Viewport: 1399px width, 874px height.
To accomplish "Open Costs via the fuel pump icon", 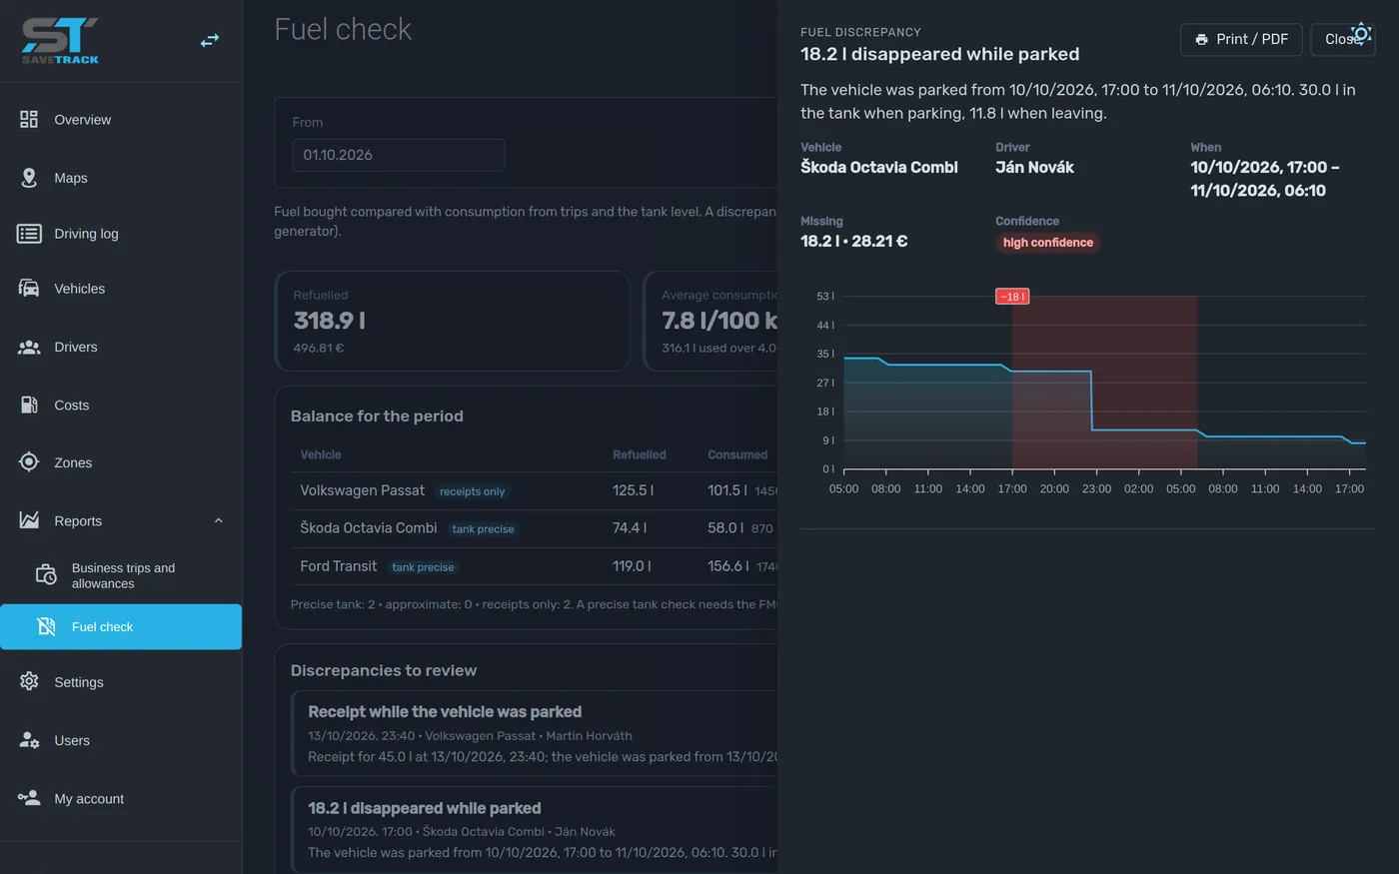I will tap(29, 405).
